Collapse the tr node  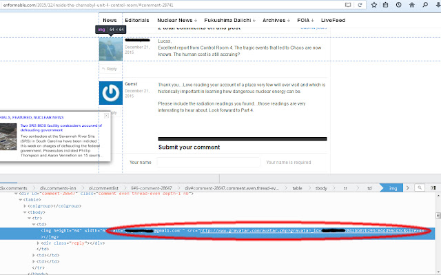tap(29, 218)
